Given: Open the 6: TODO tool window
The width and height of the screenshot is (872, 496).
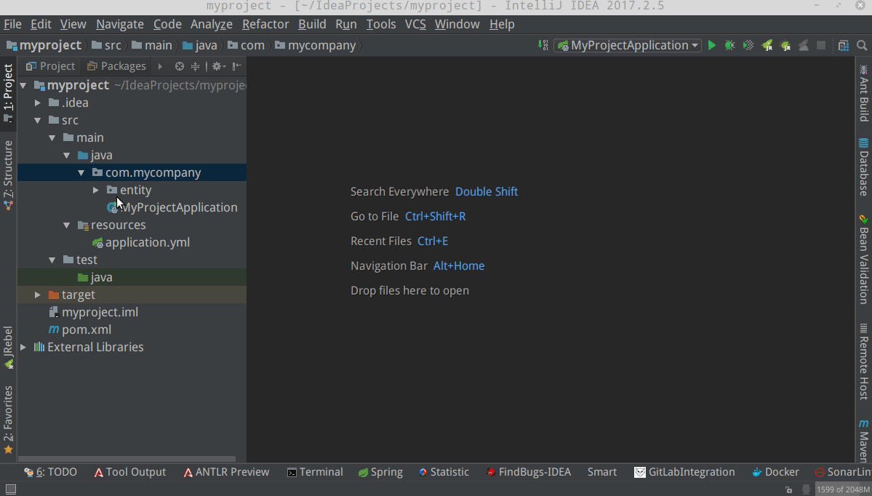Looking at the screenshot, I should coord(51,472).
